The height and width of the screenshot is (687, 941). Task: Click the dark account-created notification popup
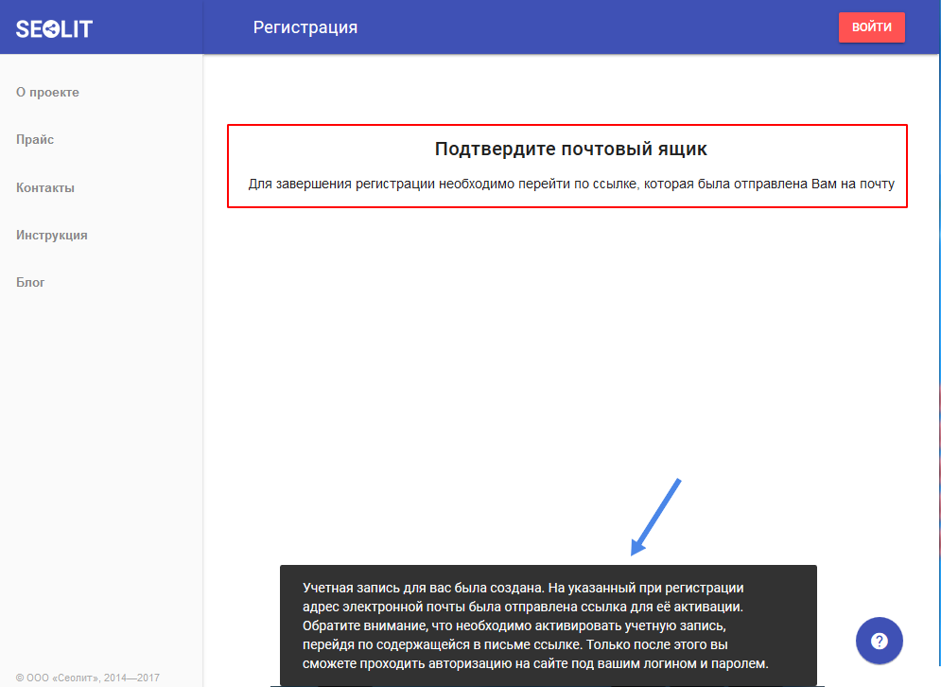point(548,625)
